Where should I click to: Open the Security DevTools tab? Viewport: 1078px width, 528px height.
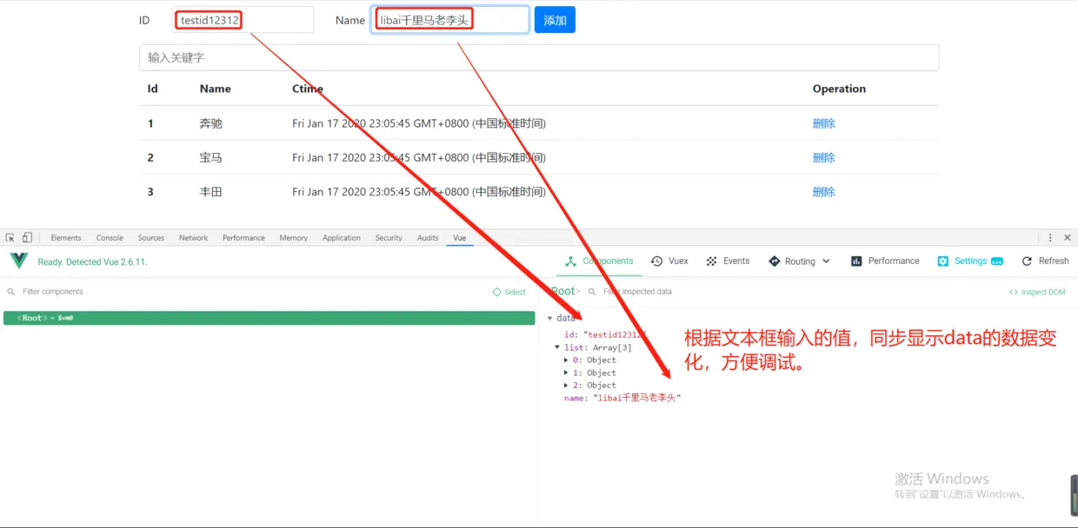[389, 237]
